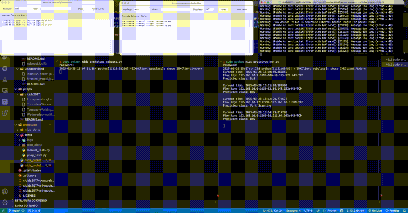Click the Copilot icon in status bar
The image size is (408, 213).
pos(342,211)
